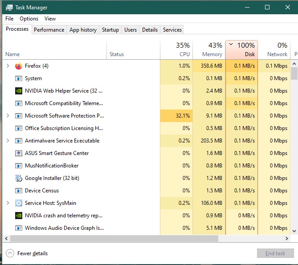Viewport: 298px width, 265px height.
Task: Click vertical scrollbar down arrow
Action: [x=294, y=231]
